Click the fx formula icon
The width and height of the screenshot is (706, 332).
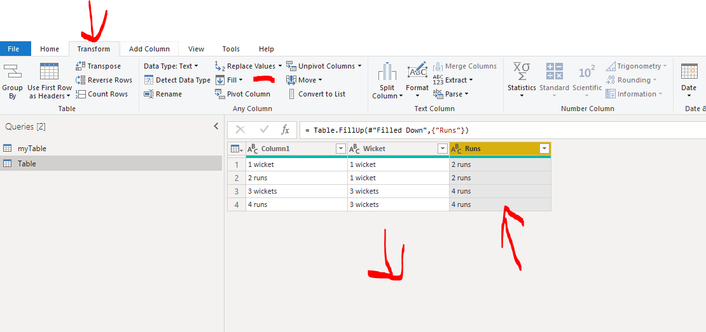coord(285,130)
